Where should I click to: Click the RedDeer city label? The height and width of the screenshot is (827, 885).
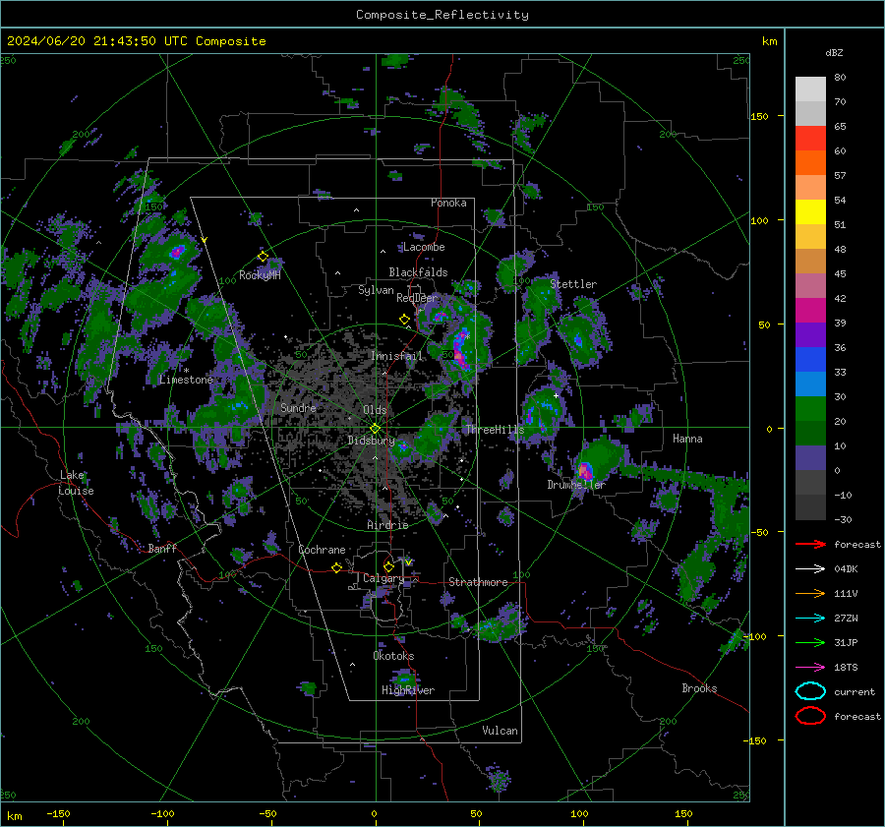417,298
